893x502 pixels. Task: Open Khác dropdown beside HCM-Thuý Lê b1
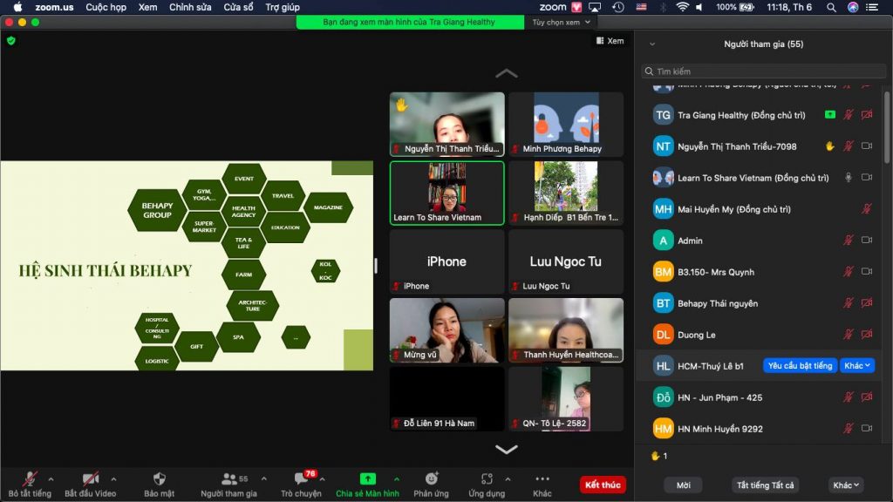[x=857, y=365]
